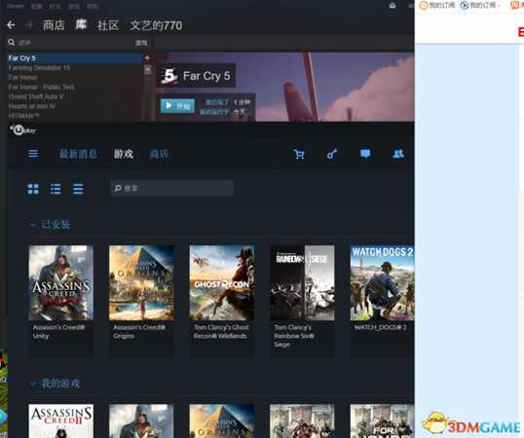Click the Assassin's Creed Unity title text

[58, 332]
